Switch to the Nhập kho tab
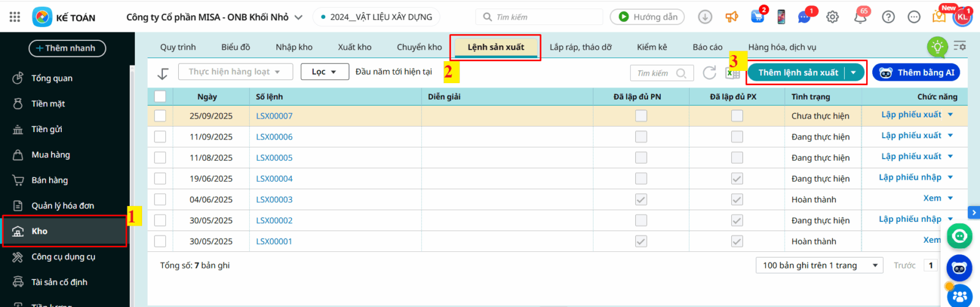This screenshot has height=307, width=980. coord(294,47)
